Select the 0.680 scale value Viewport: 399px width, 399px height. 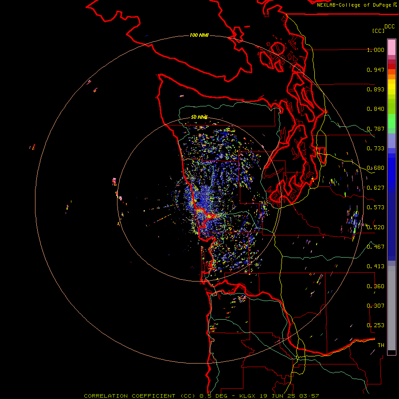[x=376, y=168]
